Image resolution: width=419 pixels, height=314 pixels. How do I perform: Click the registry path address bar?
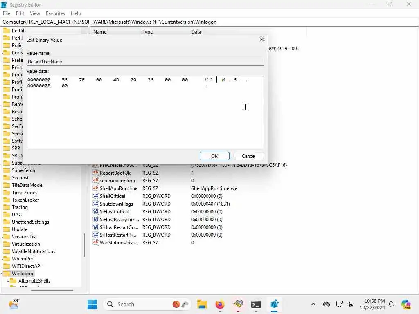point(209,22)
